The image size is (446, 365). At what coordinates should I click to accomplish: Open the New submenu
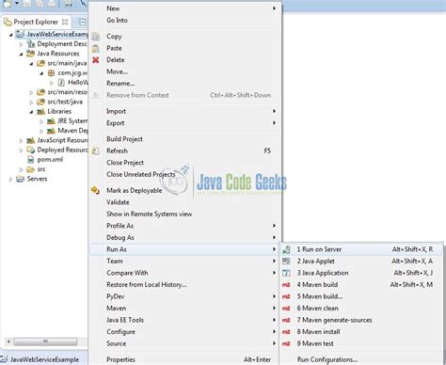[185, 8]
